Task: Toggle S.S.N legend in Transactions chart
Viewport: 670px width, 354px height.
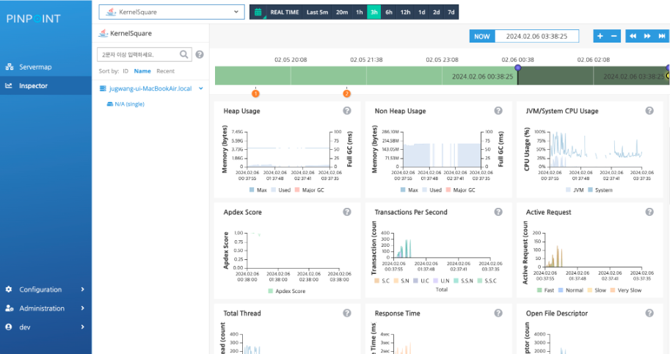Action: tap(463, 281)
